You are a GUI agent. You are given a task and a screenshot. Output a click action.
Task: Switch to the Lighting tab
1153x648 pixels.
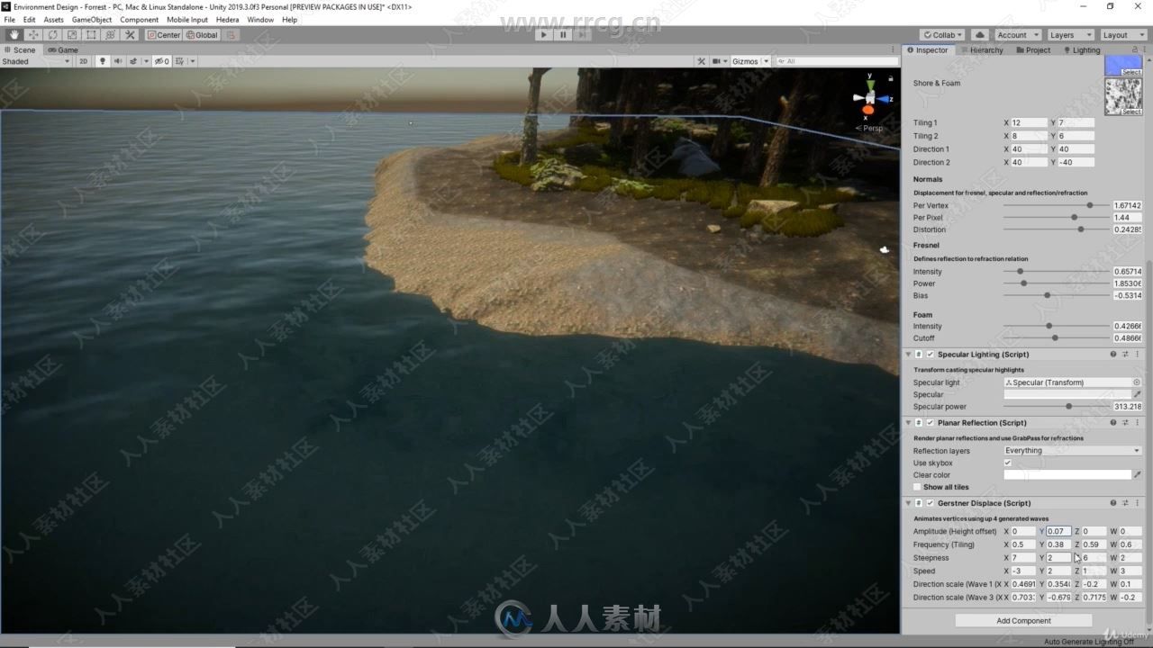(x=1081, y=50)
